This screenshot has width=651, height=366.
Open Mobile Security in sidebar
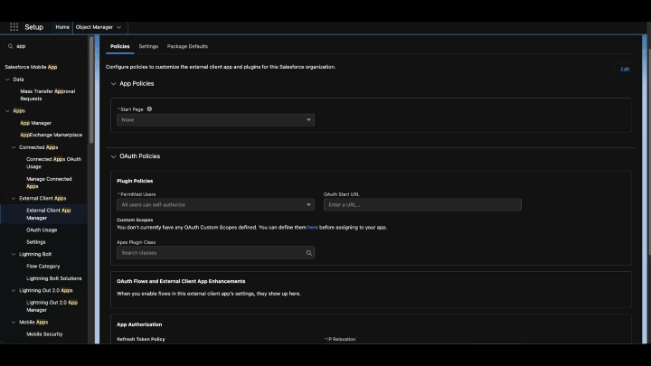[x=44, y=334]
